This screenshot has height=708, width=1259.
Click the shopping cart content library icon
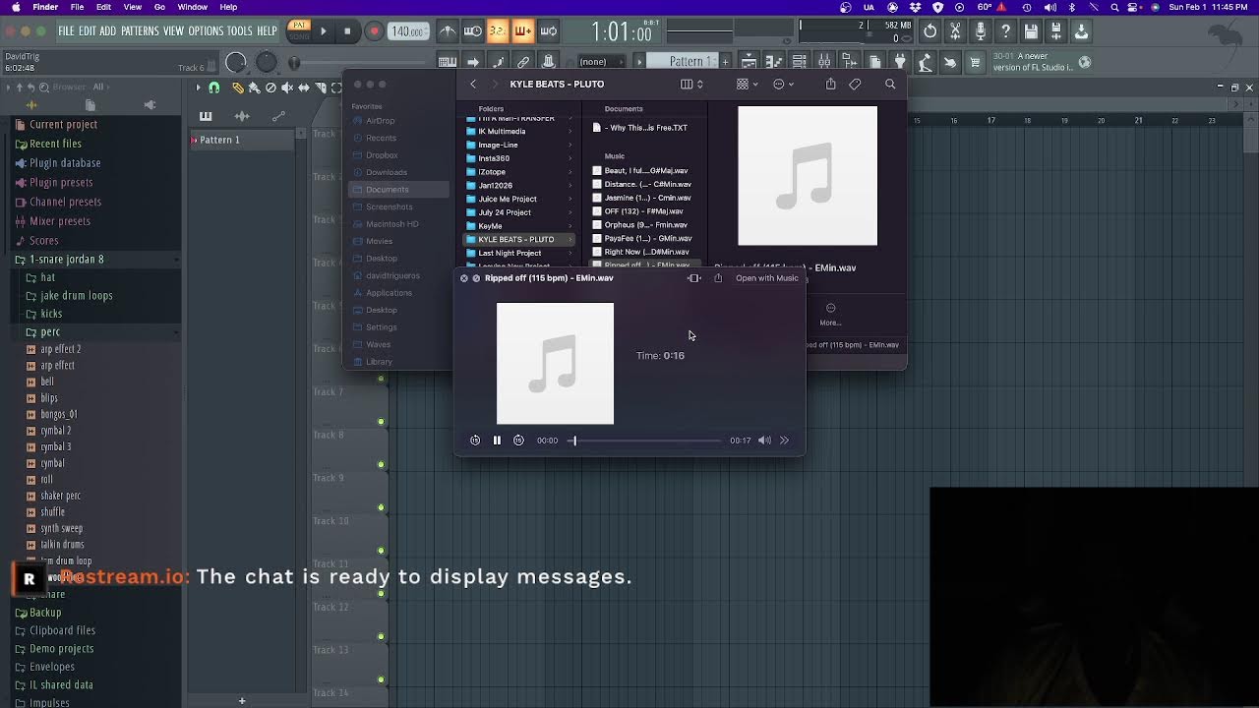[x=975, y=62]
